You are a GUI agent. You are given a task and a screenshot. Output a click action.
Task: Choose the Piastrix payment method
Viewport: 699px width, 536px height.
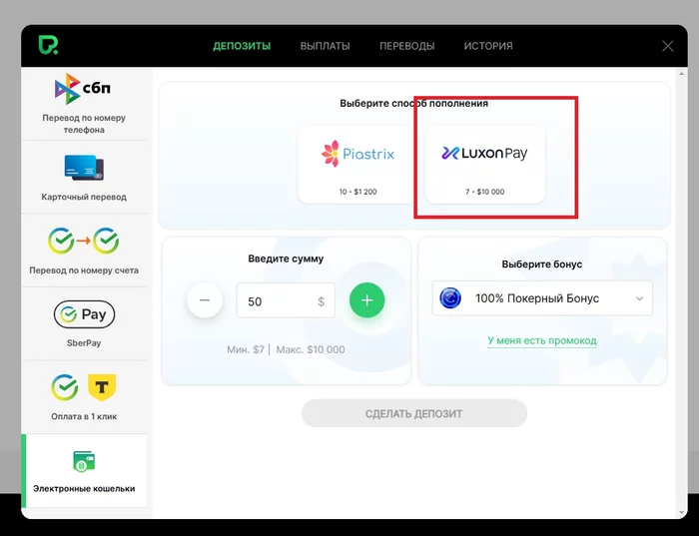357,165
